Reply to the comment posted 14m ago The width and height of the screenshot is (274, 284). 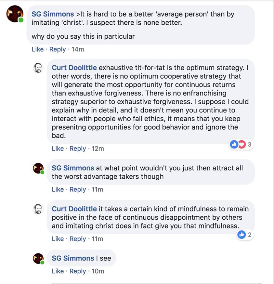[58, 49]
